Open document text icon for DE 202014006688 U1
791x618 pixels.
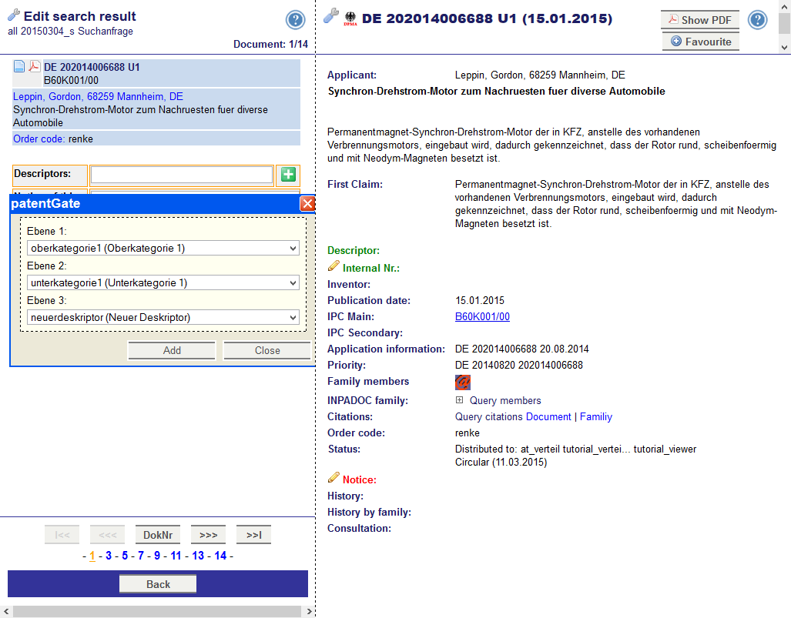pyautogui.click(x=19, y=66)
